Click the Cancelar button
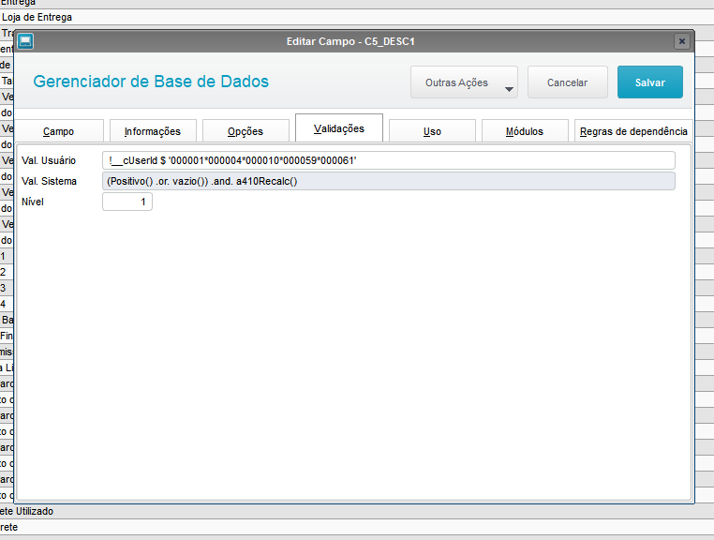Viewport: 714px width, 540px height. point(568,82)
